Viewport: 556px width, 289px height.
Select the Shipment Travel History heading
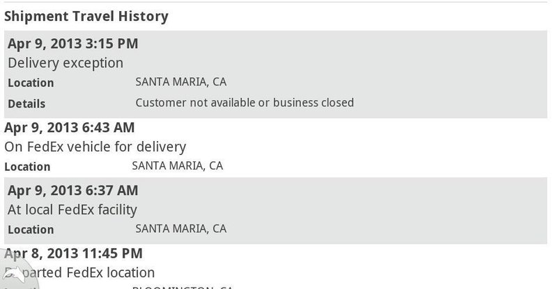click(86, 16)
